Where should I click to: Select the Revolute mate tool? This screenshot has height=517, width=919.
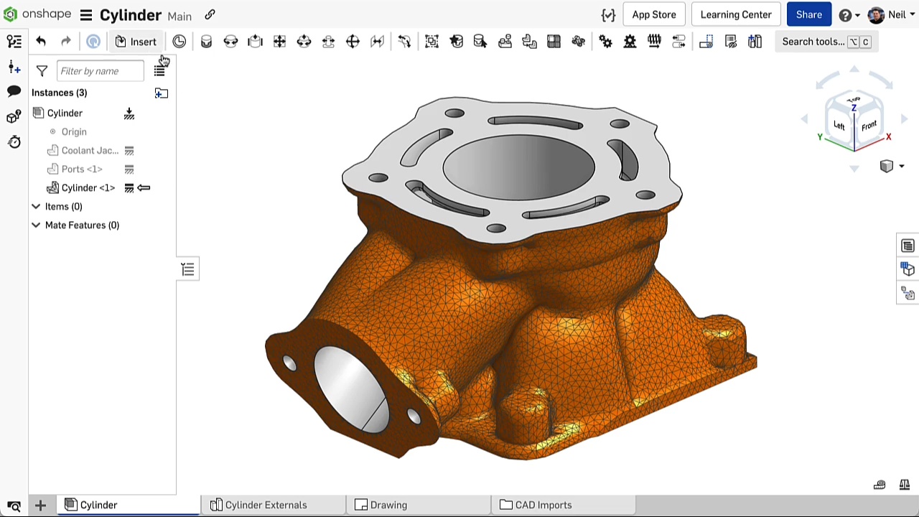point(230,42)
